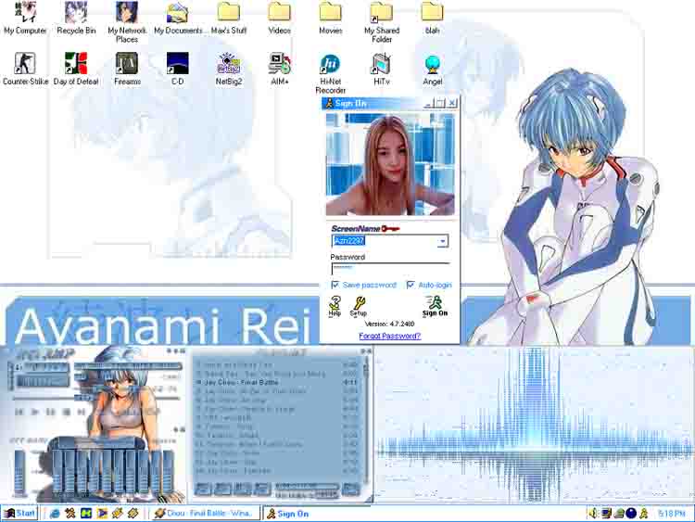This screenshot has height=522, width=695.
Task: Launch the NetBig2 desktop icon
Action: click(228, 63)
